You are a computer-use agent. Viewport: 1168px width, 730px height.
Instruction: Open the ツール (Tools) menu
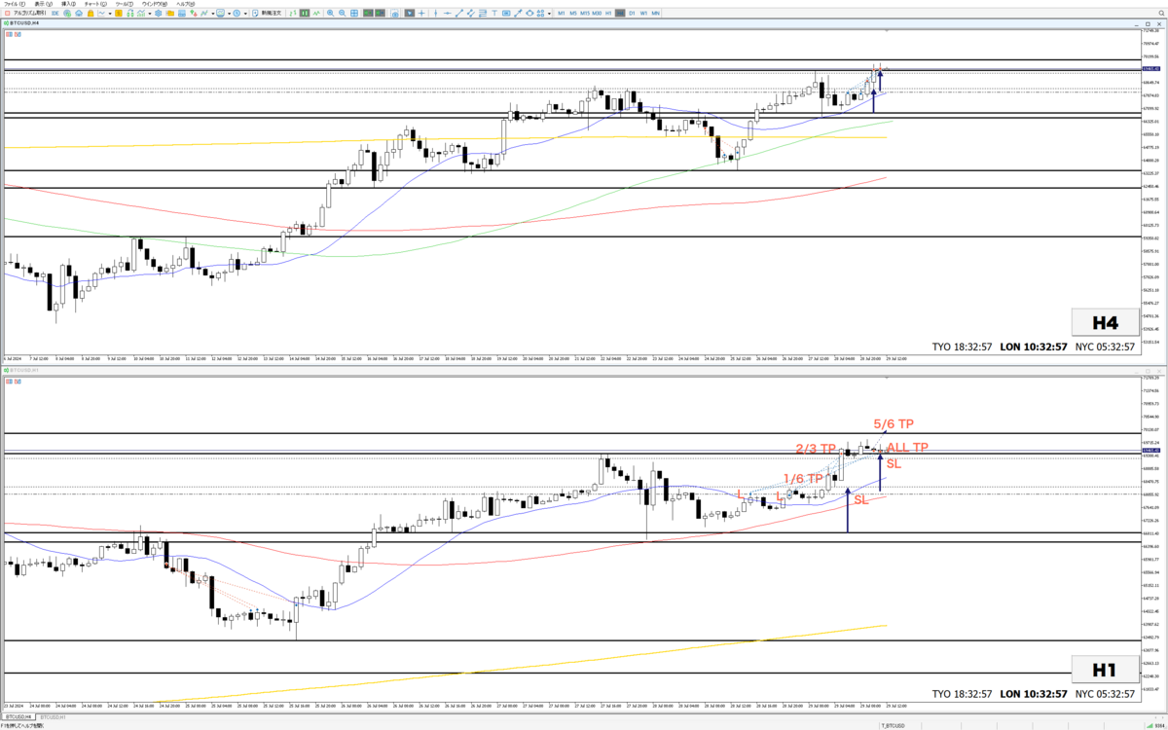(125, 4)
